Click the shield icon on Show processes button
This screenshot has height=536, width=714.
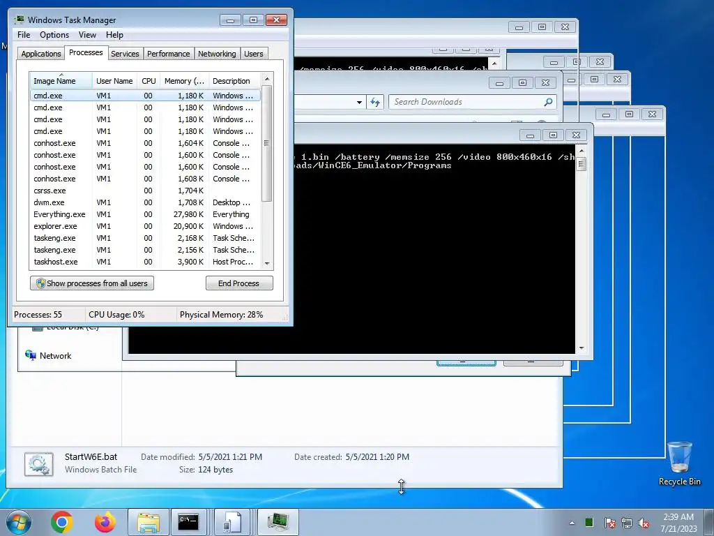tap(41, 283)
